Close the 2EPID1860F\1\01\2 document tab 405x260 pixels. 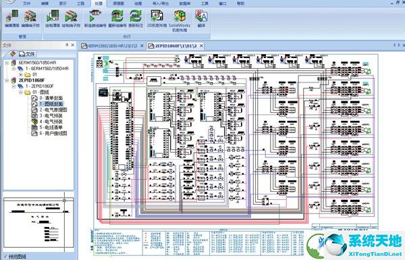point(201,46)
